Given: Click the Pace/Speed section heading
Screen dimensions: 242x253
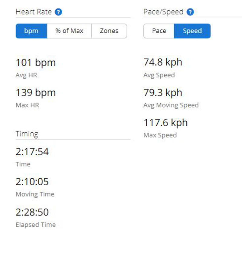Looking at the screenshot, I should (x=163, y=12).
